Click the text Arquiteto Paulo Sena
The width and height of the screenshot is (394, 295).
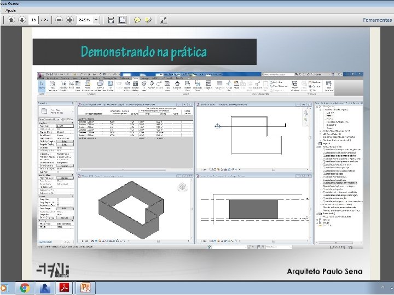coord(325,272)
